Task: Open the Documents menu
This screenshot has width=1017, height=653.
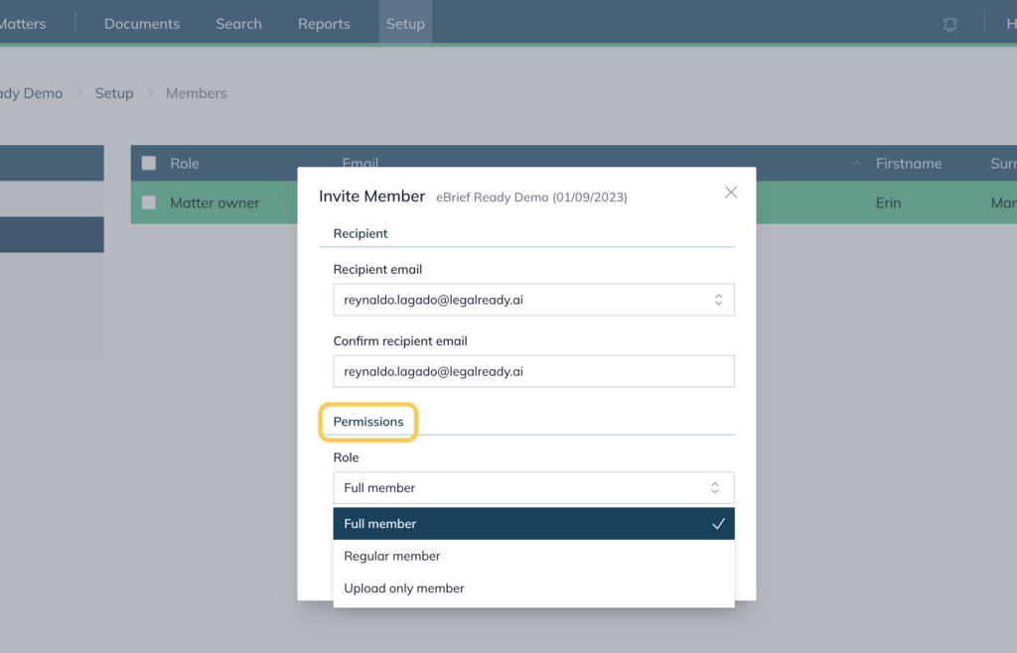Action: [142, 24]
